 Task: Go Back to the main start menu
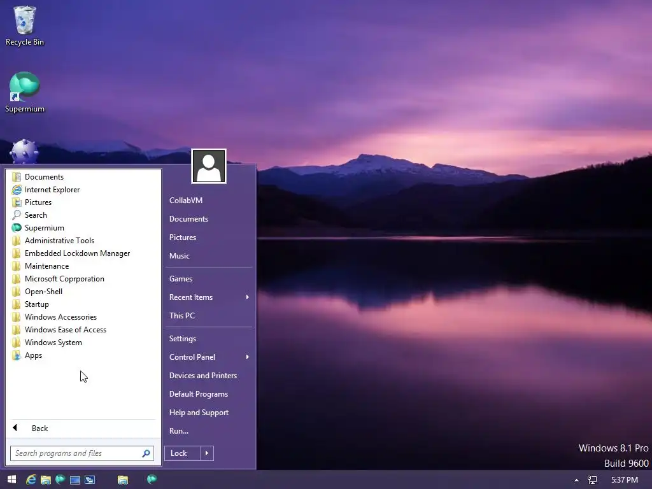83,429
